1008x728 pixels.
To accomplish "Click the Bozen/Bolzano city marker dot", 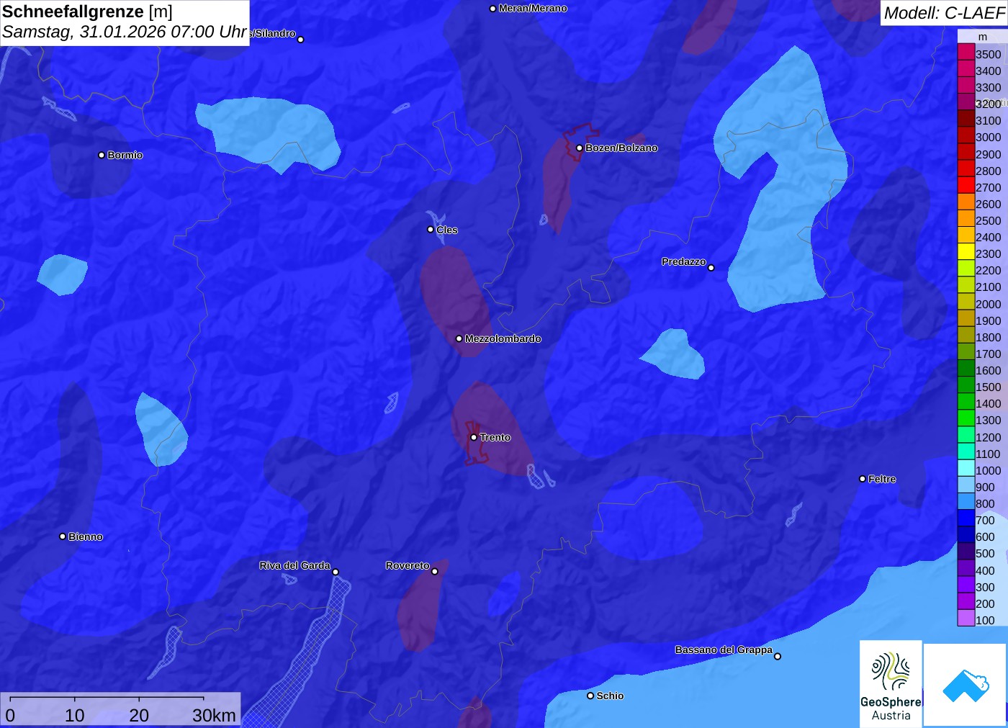I will click(579, 148).
